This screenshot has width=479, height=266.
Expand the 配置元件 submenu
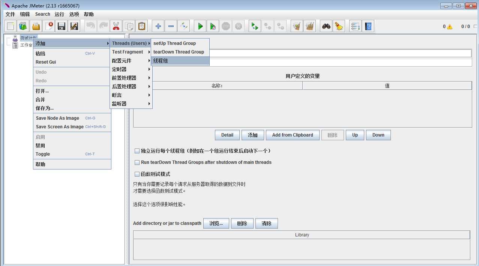pos(131,61)
